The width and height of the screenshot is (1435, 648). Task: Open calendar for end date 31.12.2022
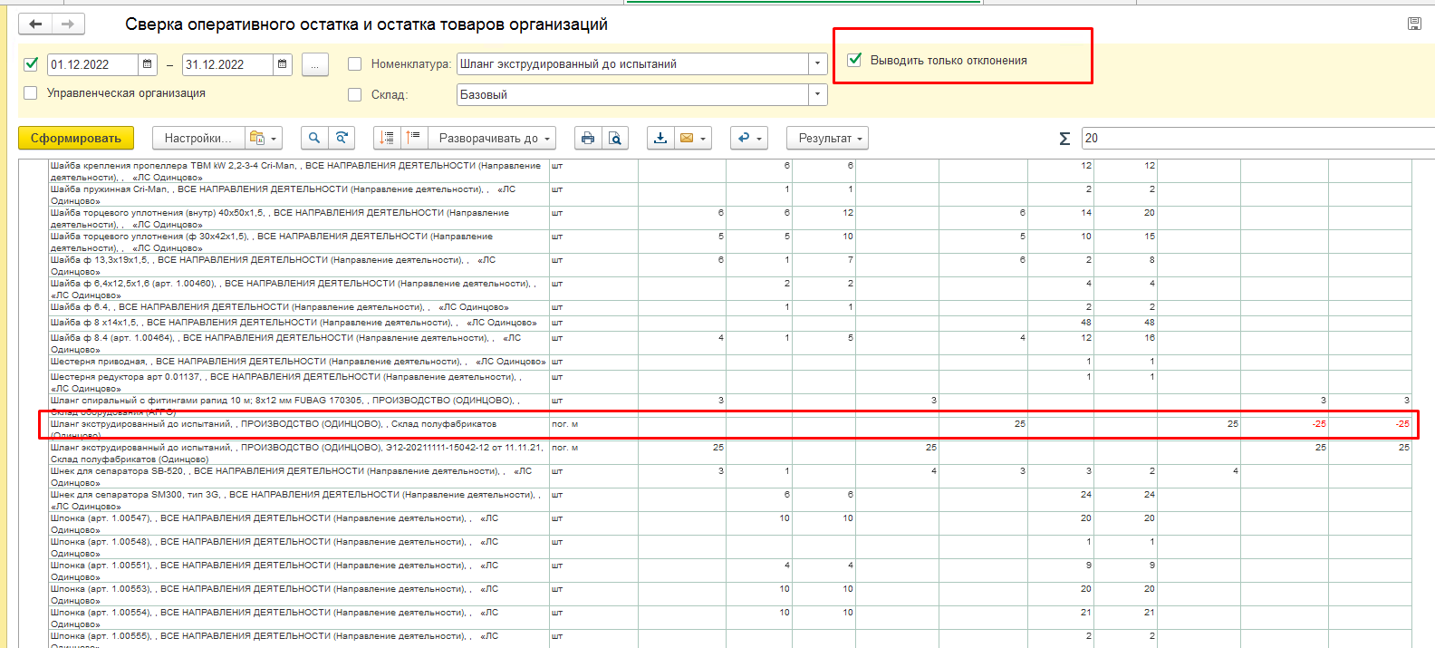(x=282, y=64)
